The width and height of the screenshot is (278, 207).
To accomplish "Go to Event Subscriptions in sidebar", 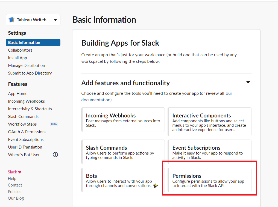I will click(x=26, y=140).
